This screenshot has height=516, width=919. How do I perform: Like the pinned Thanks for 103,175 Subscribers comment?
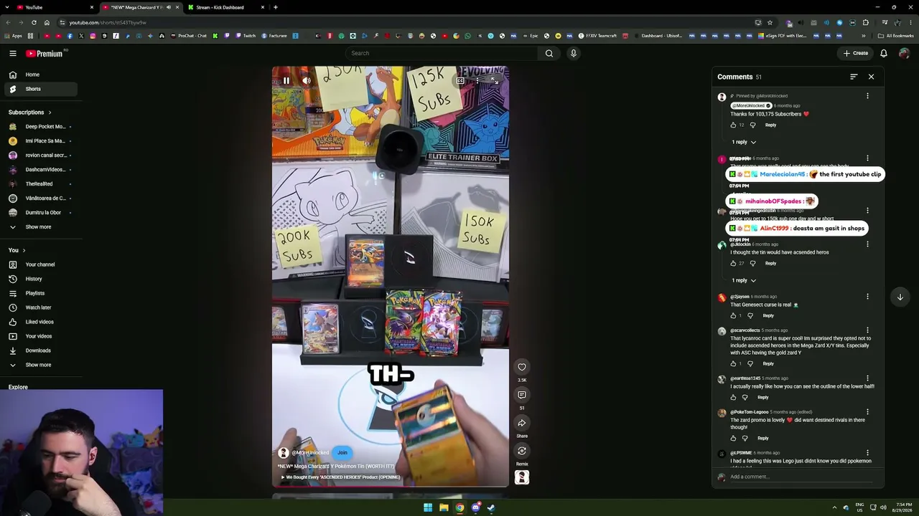[733, 125]
